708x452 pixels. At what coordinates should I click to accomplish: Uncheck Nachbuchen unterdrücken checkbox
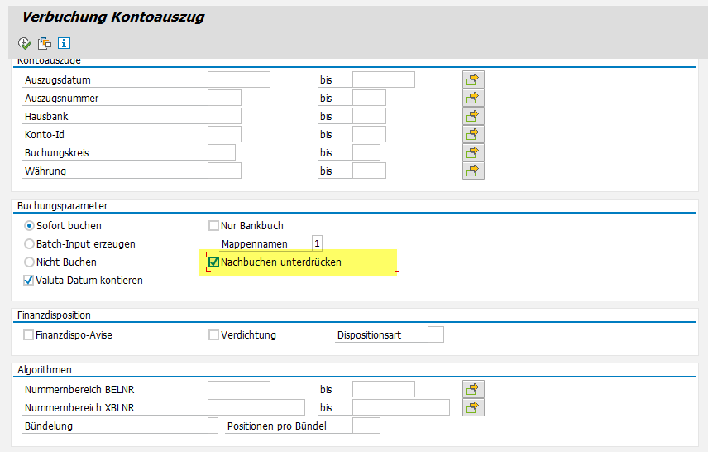214,262
